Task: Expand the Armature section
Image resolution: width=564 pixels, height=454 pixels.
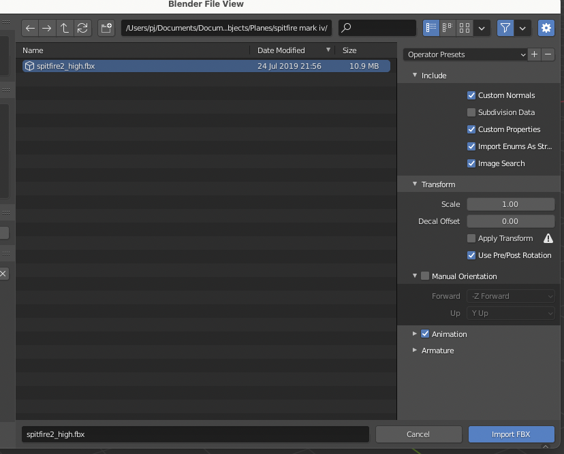Action: (415, 351)
